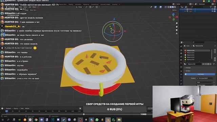Viewport: 217px width, 122px height.
Task: Open the timeline View menu
Action: pos(22,108)
